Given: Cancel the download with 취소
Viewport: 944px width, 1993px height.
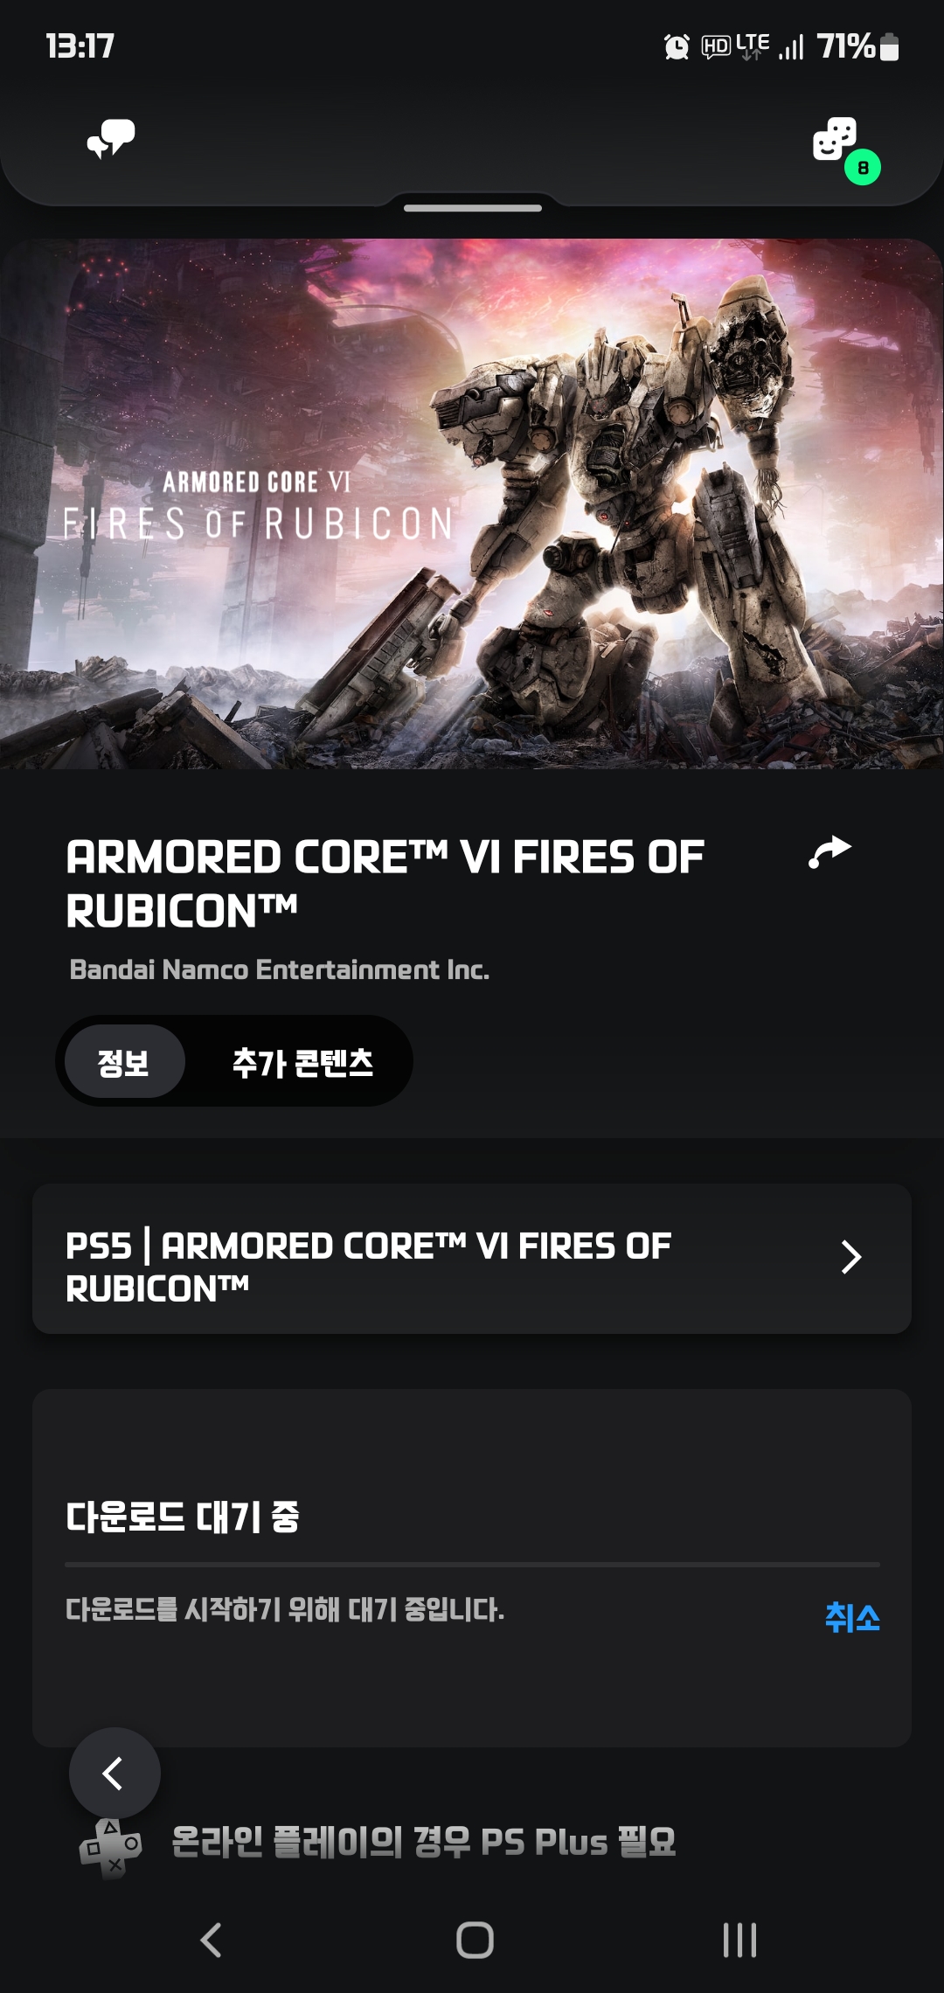Looking at the screenshot, I should 852,1617.
